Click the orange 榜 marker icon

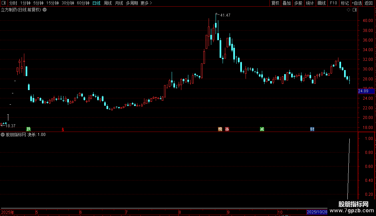220,129
